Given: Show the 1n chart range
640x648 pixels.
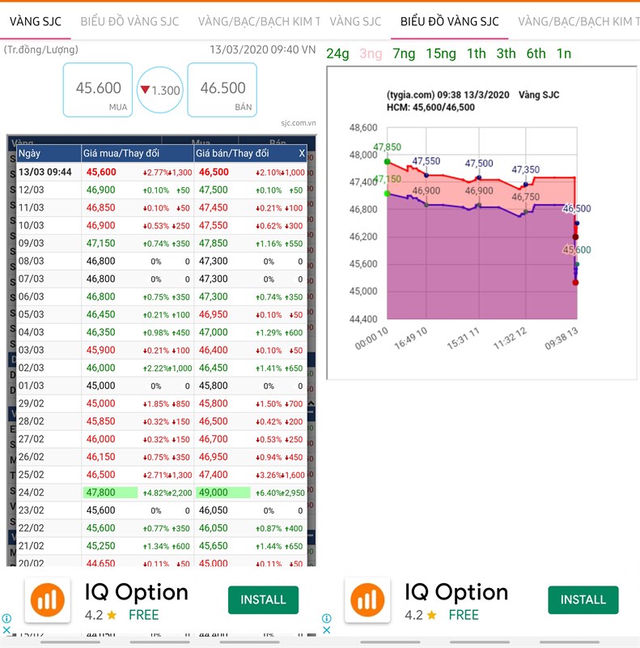Looking at the screenshot, I should pyautogui.click(x=564, y=53).
